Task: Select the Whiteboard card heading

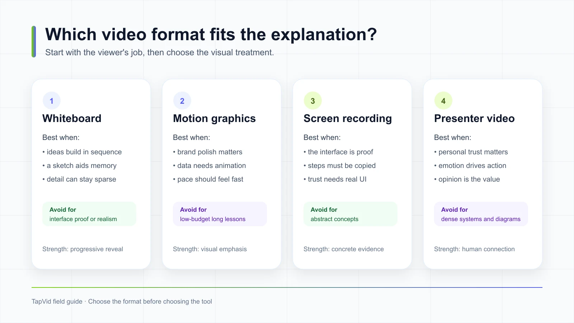Action: pyautogui.click(x=72, y=118)
